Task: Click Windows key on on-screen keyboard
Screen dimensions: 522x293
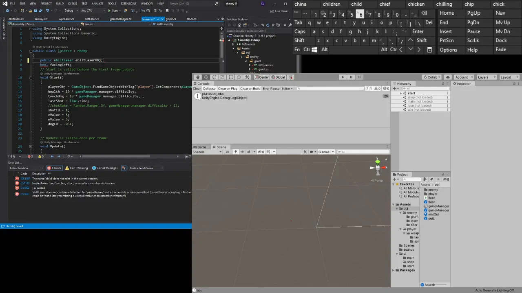Action: pyautogui.click(x=314, y=50)
